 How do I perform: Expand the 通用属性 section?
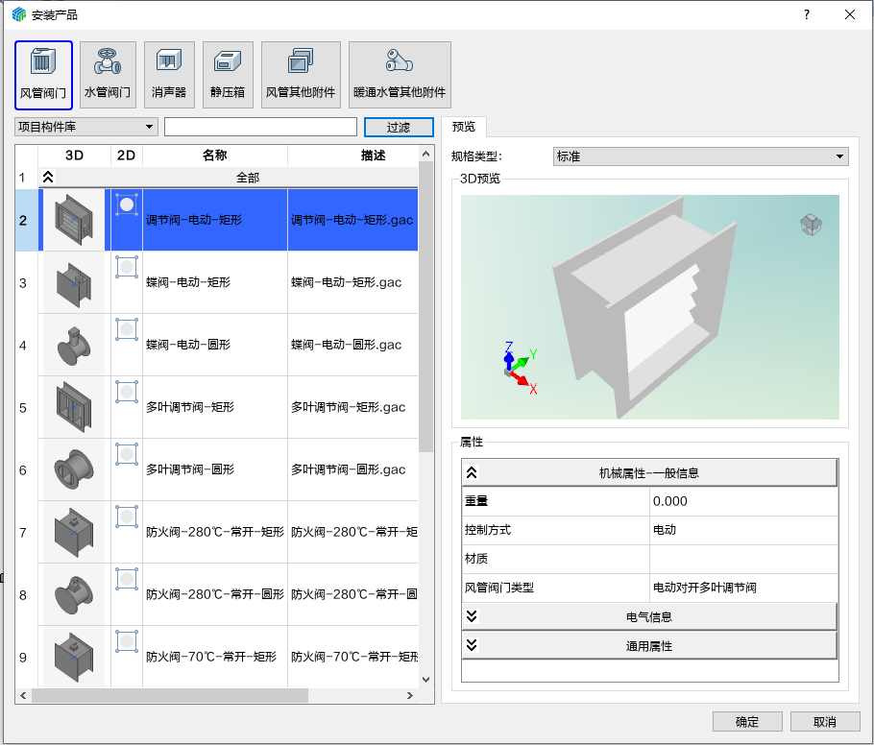click(x=472, y=645)
